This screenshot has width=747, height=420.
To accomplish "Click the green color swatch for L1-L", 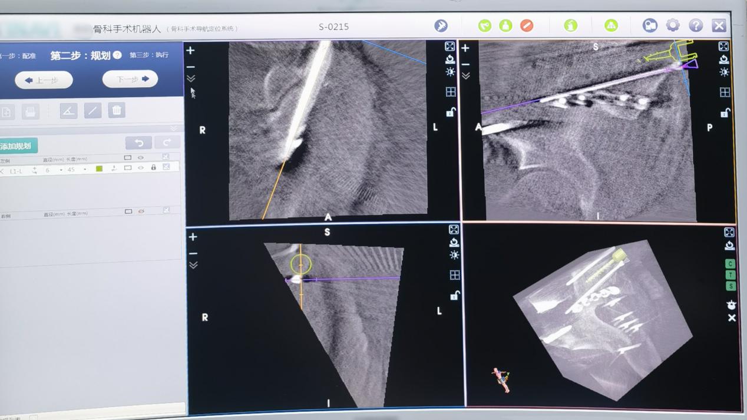I will pyautogui.click(x=99, y=169).
